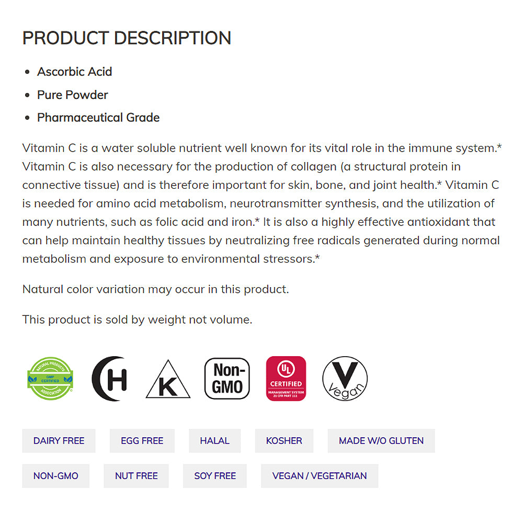Click the sold by weight notice

[x=137, y=320]
